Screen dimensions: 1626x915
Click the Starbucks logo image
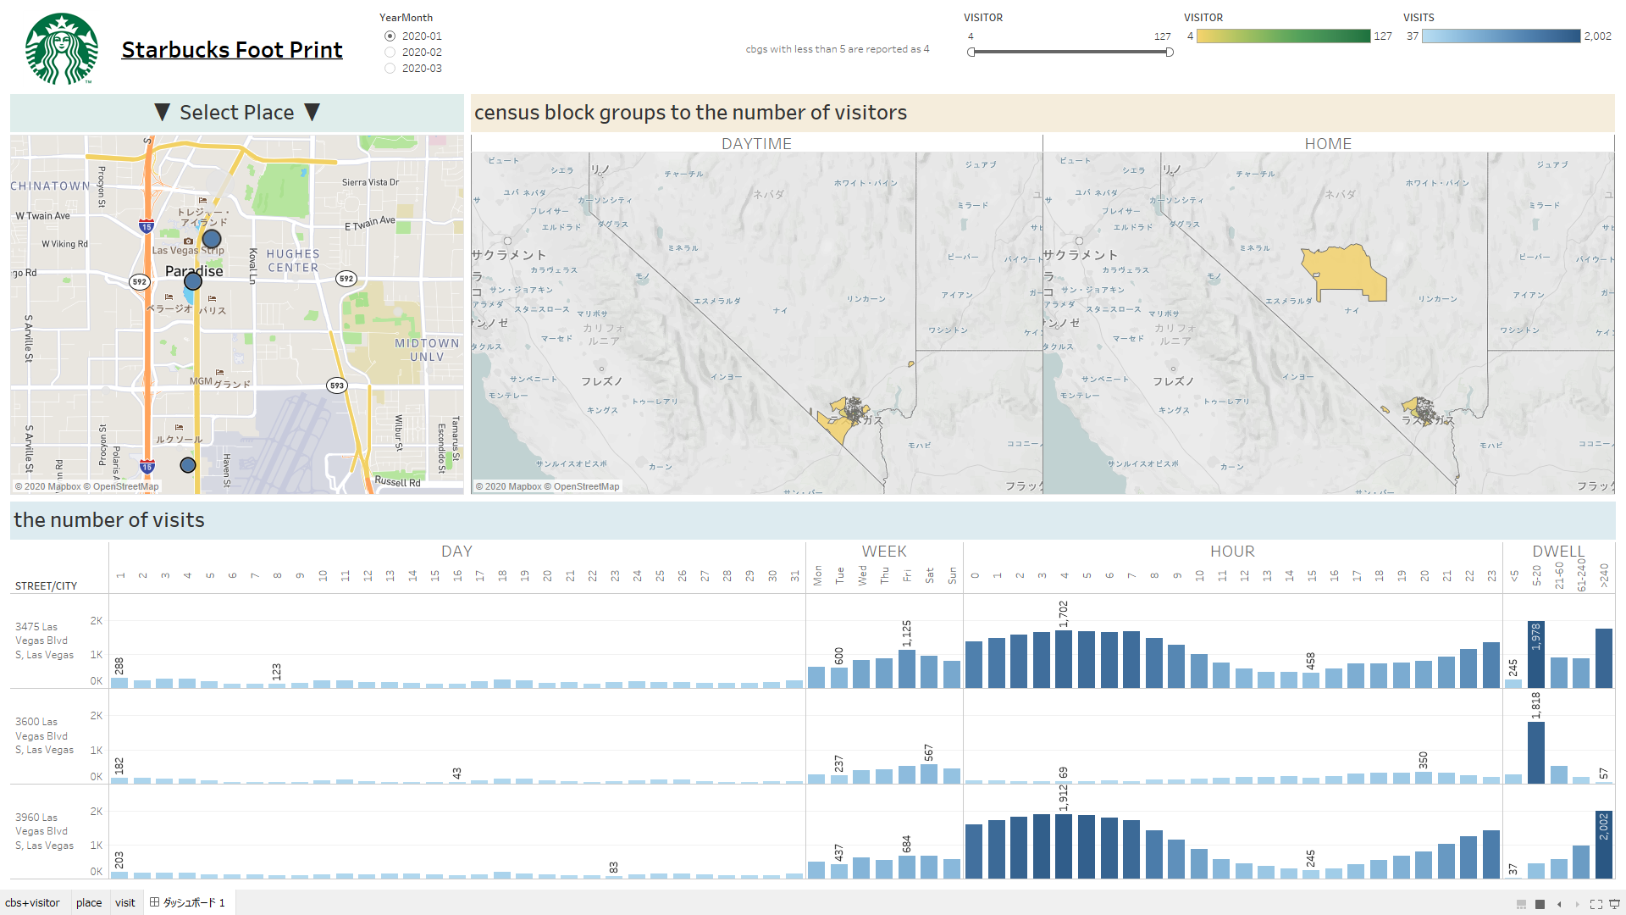62,48
